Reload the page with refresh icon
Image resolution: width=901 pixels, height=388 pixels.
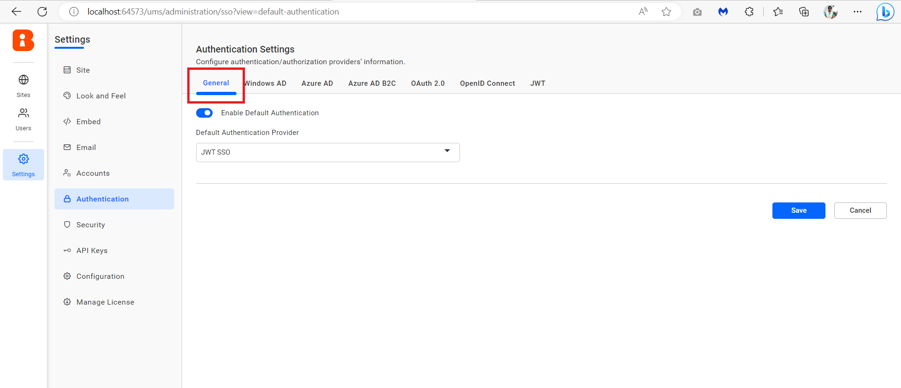[x=42, y=12]
